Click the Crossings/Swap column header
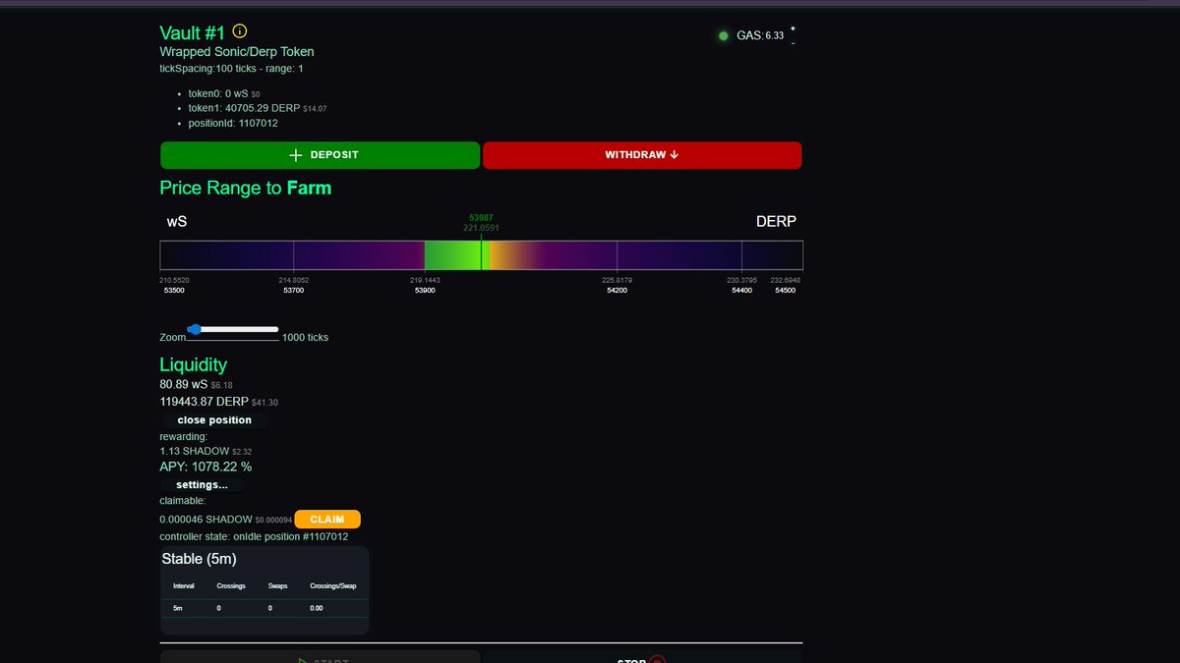1180x663 pixels. coord(333,586)
